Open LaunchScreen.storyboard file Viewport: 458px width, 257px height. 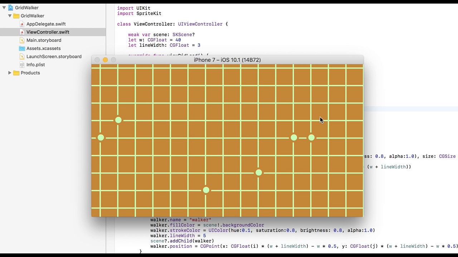click(x=54, y=56)
